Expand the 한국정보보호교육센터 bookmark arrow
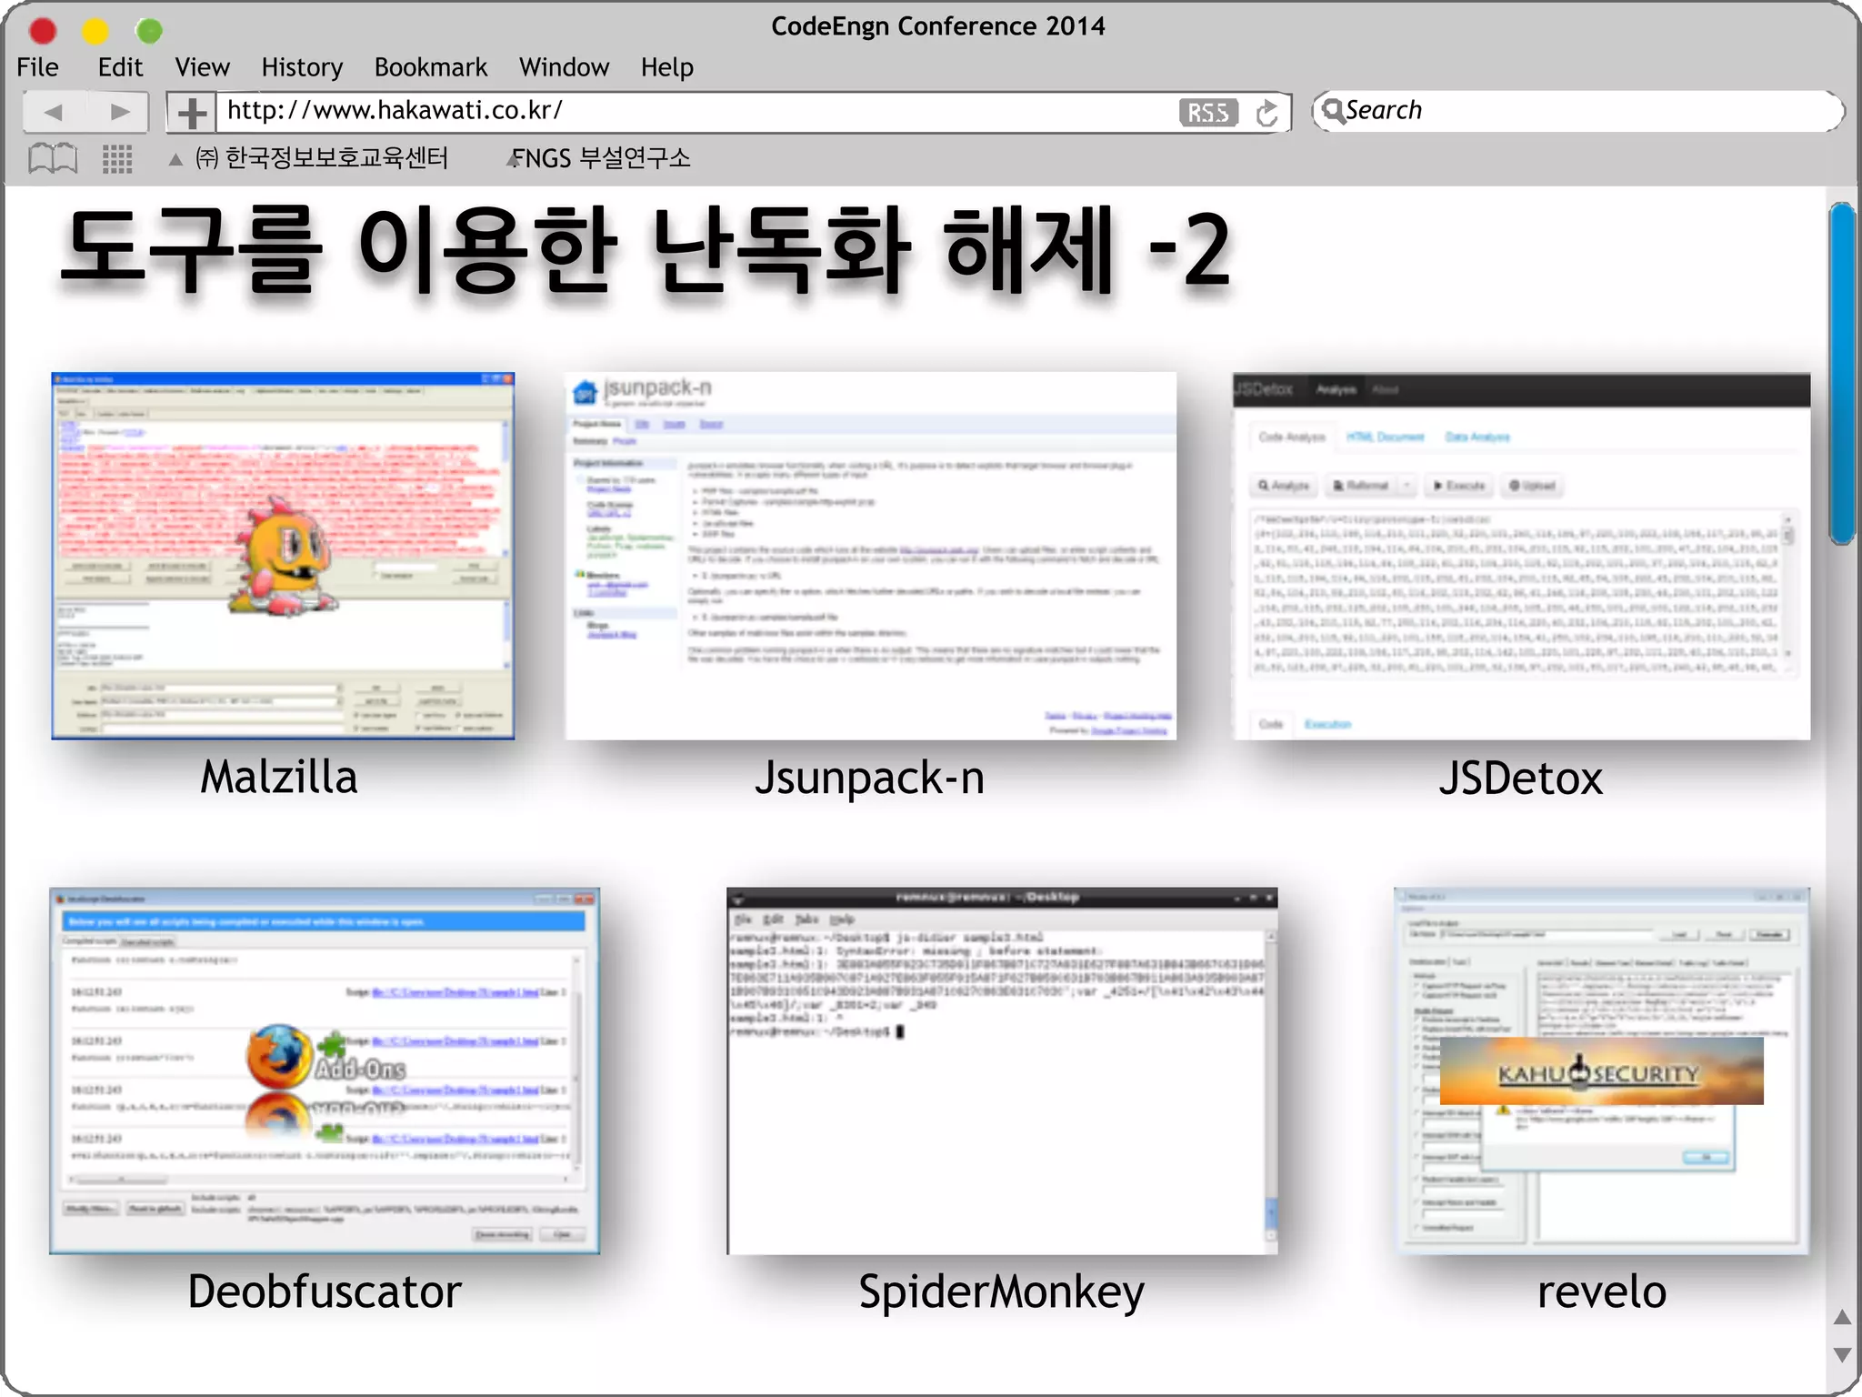This screenshot has height=1397, width=1862. 175,159
